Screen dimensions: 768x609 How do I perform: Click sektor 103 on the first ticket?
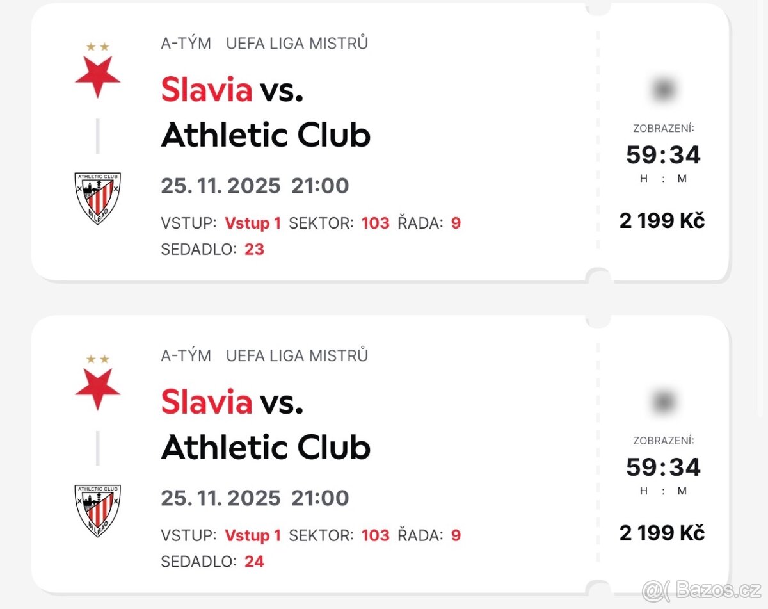(x=375, y=223)
